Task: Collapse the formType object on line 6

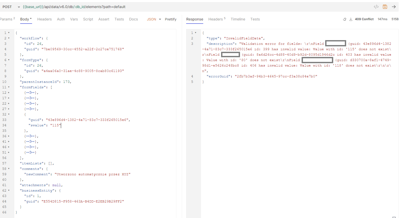Action: coord(9,60)
